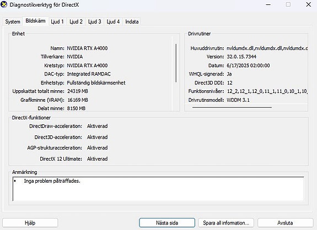Select the Bildskärm tab

pos(35,21)
